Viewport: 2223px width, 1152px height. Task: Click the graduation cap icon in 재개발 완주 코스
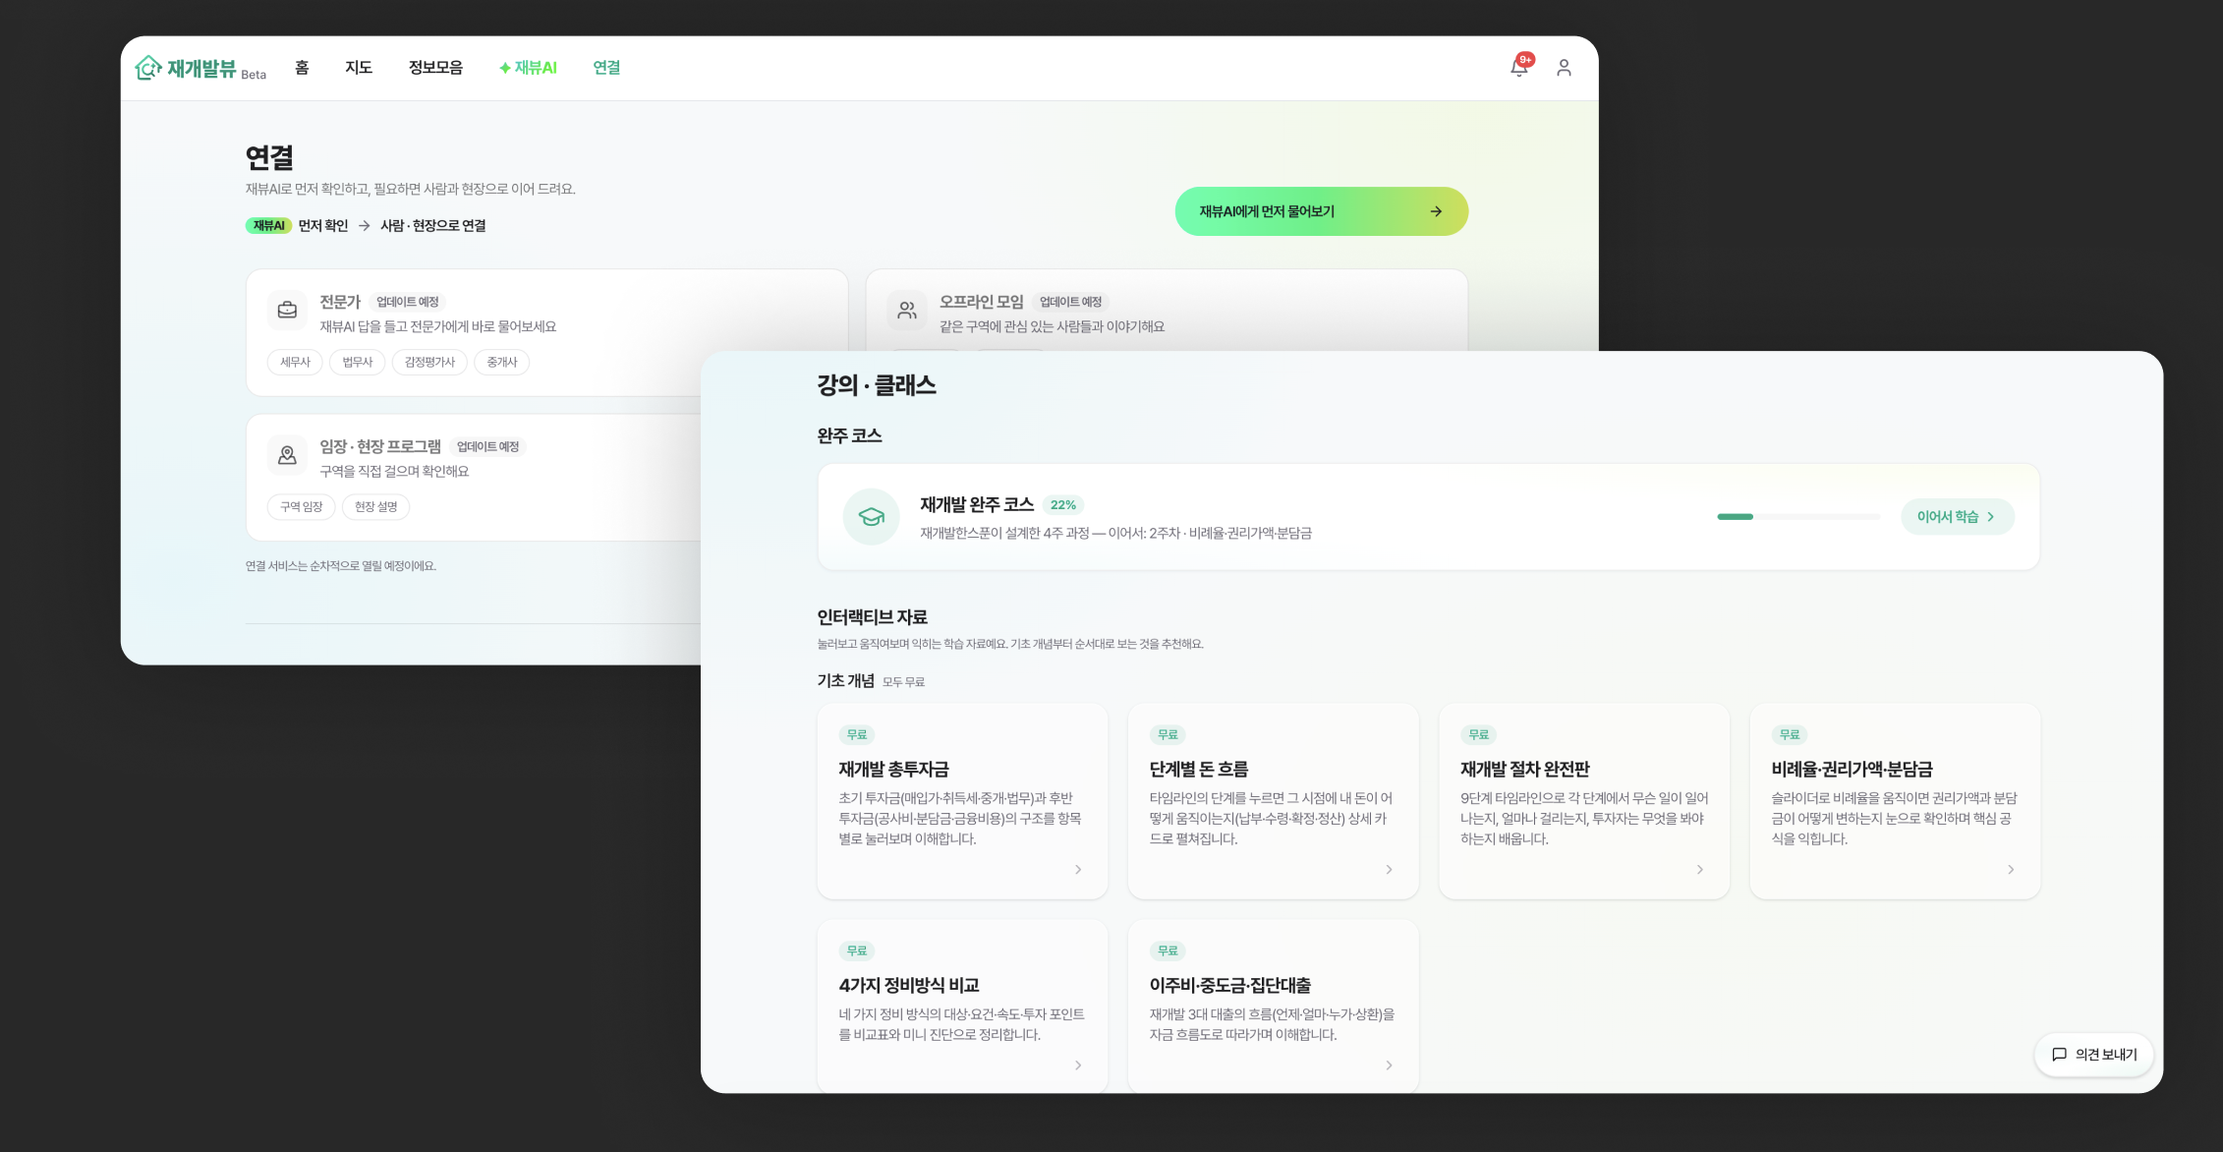[x=872, y=516]
